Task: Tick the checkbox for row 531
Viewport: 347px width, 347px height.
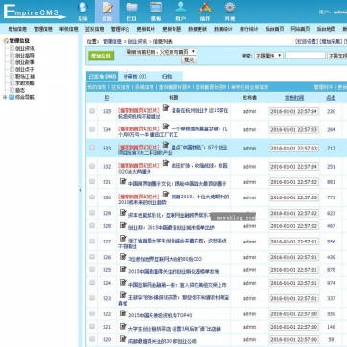Action: click(92, 181)
